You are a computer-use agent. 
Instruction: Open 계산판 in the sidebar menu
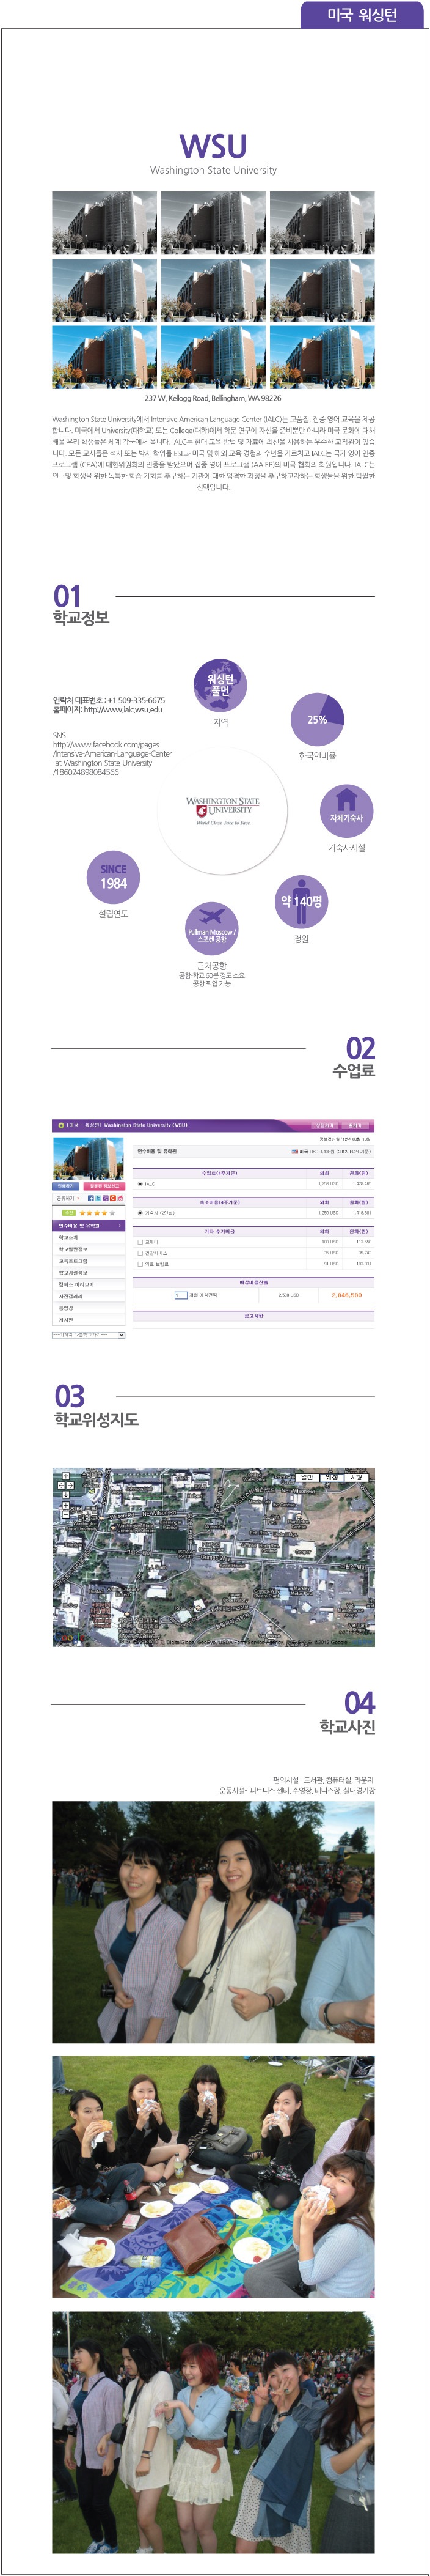click(x=89, y=1320)
